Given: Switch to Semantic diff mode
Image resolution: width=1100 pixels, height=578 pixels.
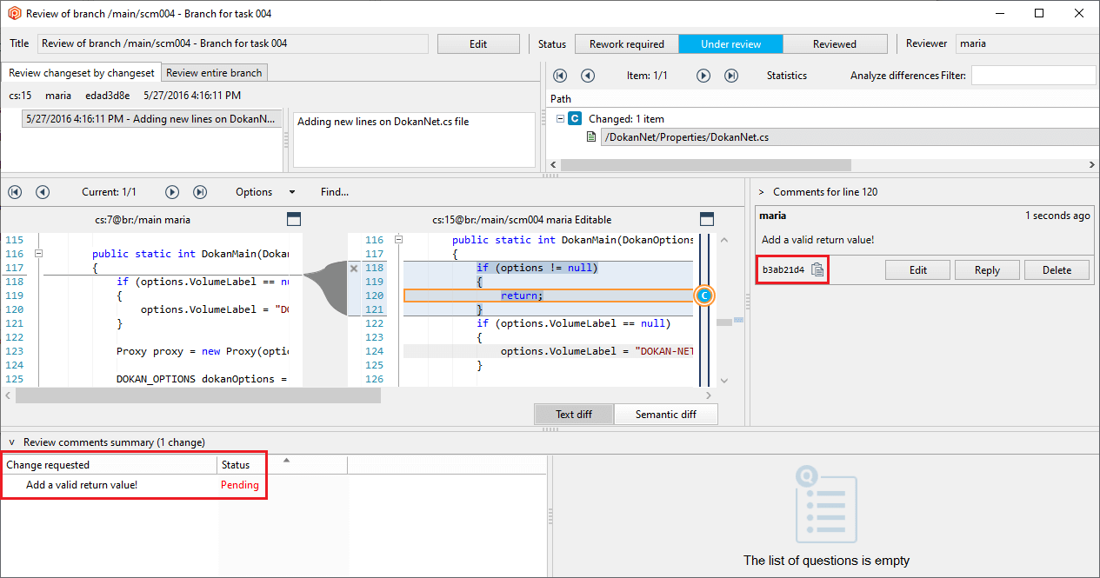Looking at the screenshot, I should 666,415.
